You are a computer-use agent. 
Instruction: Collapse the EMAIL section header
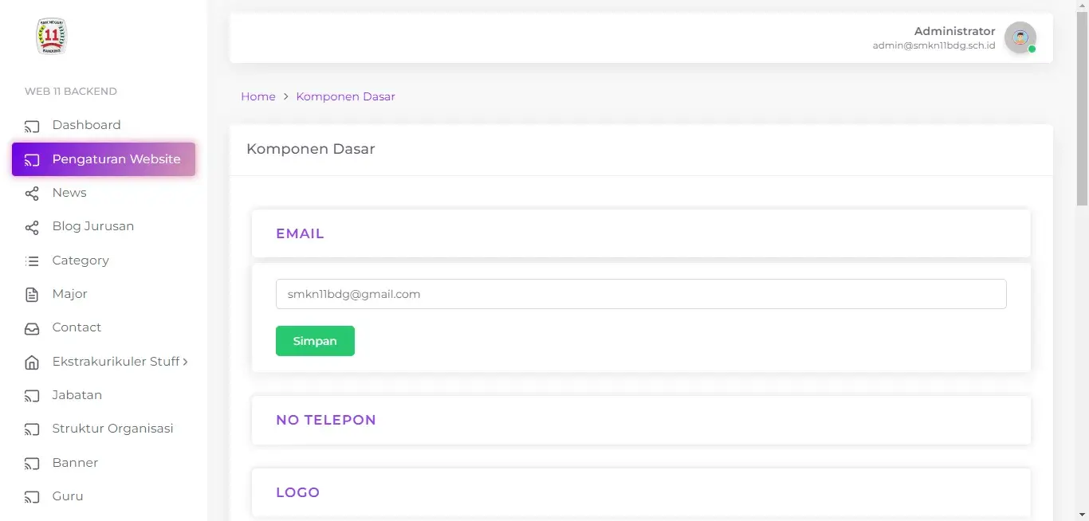click(x=641, y=233)
